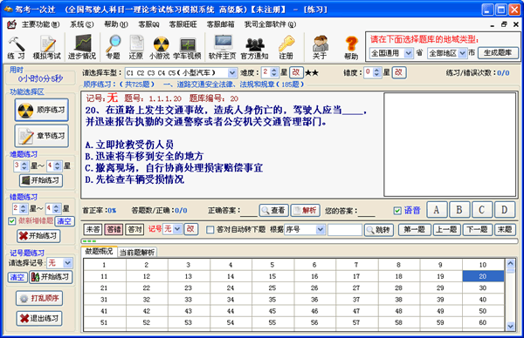
Task: Jump to 末题
Action: click(x=505, y=230)
